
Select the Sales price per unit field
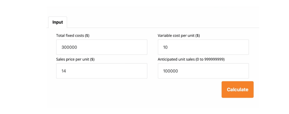point(102,71)
